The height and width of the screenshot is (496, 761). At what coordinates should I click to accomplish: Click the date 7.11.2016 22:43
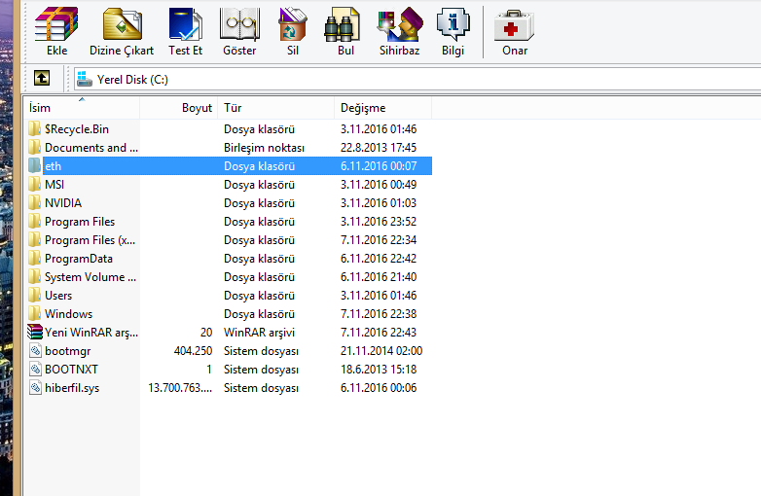click(379, 332)
